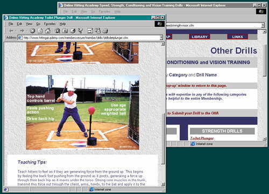This screenshot has height=194, width=269.
Task: Click the LINKS navigation button
Action: click(x=237, y=37)
